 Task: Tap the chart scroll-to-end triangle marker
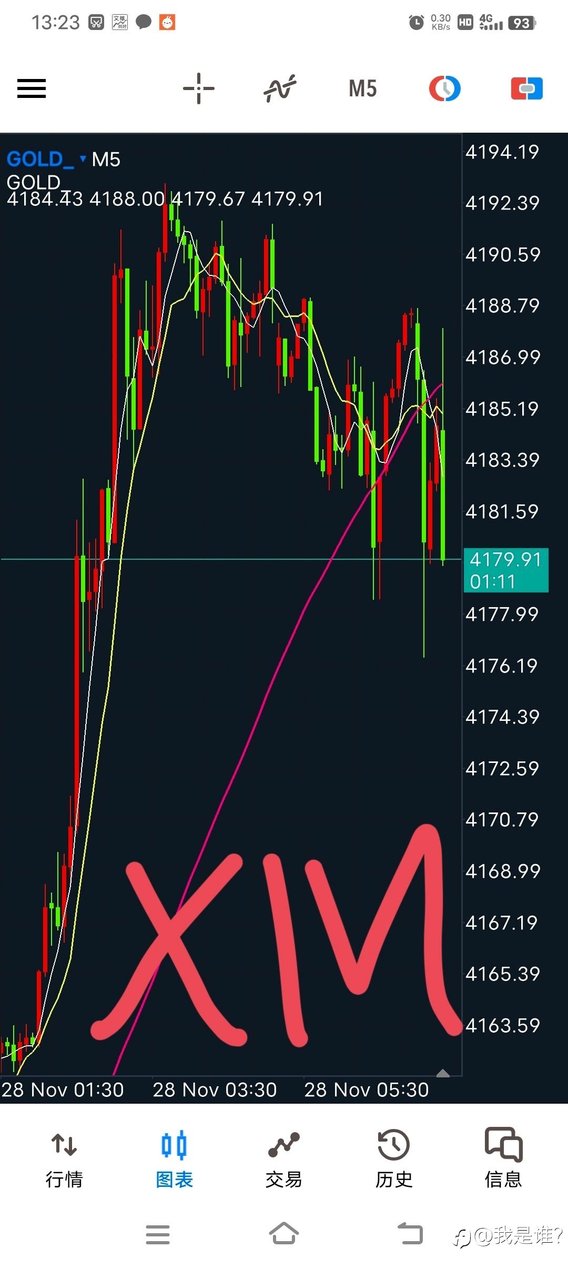443,1073
